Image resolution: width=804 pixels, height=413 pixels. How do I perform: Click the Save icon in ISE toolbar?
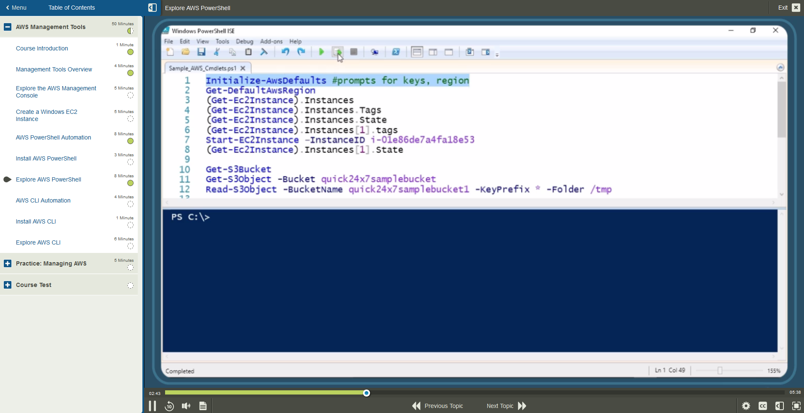pyautogui.click(x=202, y=52)
